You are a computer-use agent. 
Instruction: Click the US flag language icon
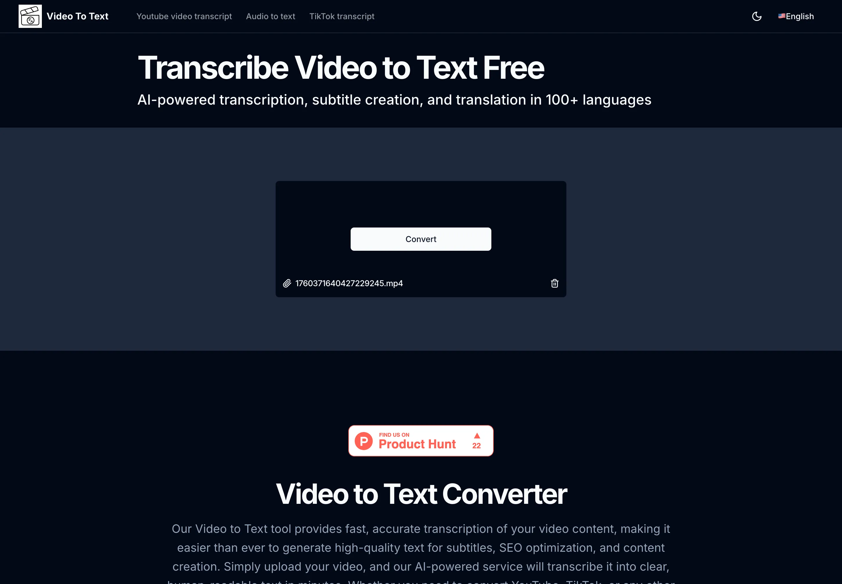coord(781,16)
